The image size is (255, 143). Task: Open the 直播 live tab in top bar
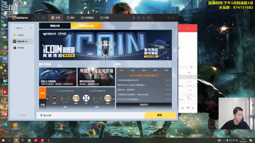[105, 18]
